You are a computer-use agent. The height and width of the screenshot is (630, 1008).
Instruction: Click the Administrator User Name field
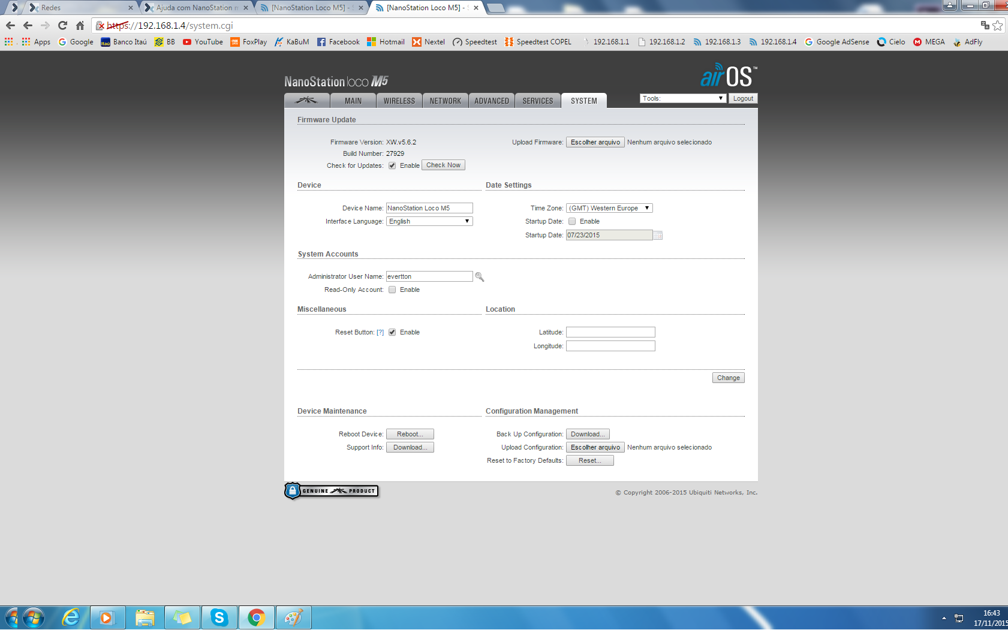(429, 276)
